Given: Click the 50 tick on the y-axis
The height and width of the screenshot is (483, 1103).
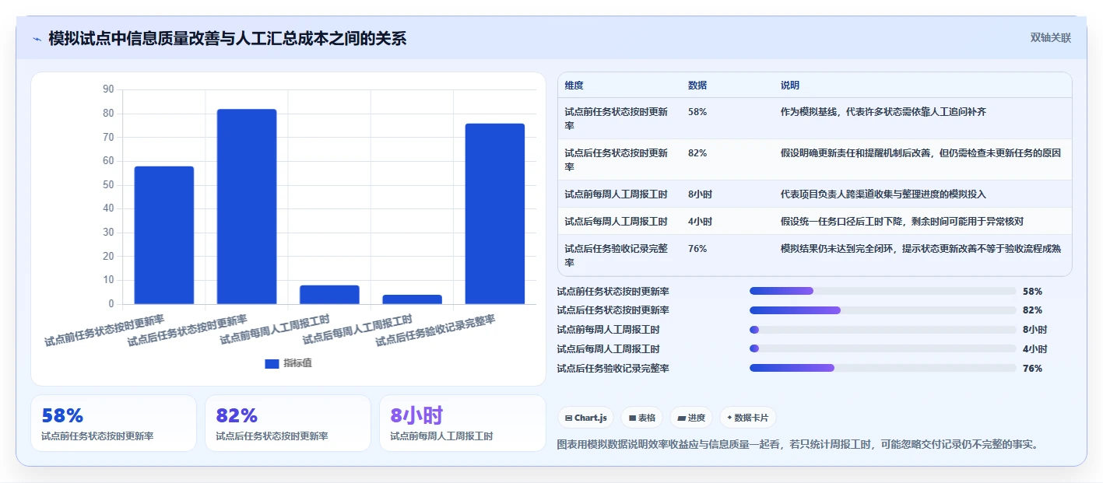Looking at the screenshot, I should (x=108, y=184).
